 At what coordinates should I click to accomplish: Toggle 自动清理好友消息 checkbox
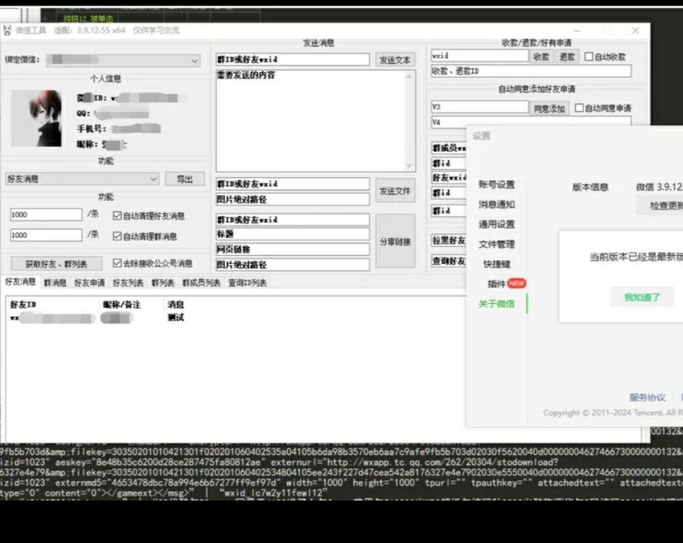click(117, 215)
